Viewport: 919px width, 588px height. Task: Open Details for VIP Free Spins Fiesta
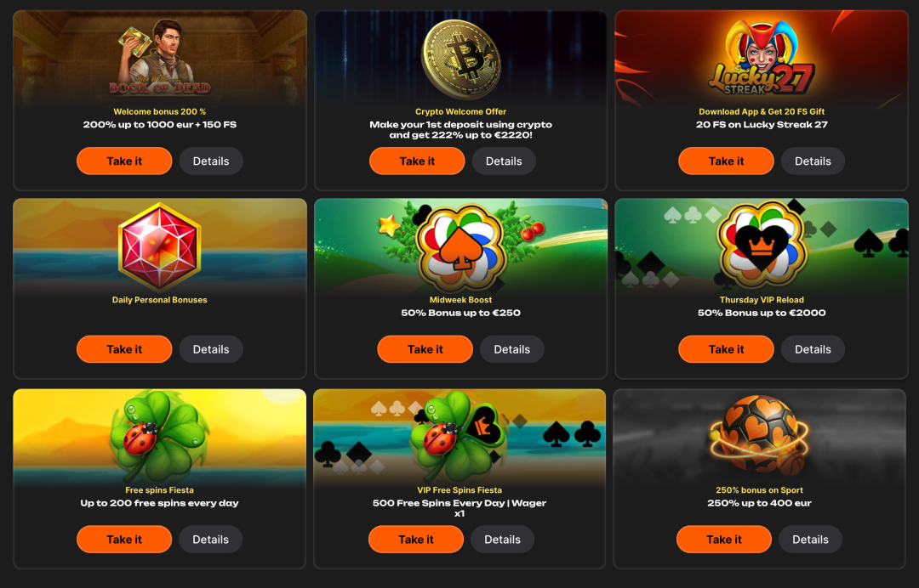pos(502,540)
